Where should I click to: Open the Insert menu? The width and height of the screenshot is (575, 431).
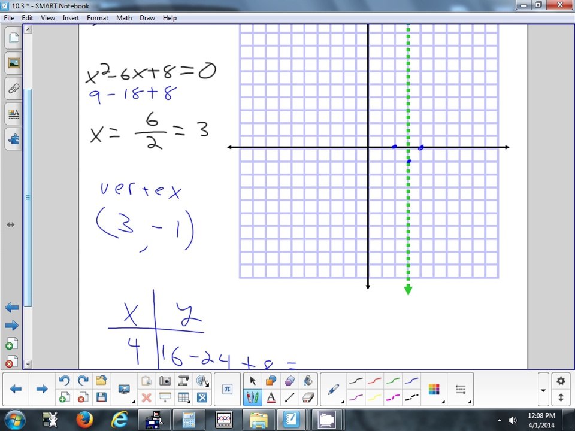tap(71, 17)
